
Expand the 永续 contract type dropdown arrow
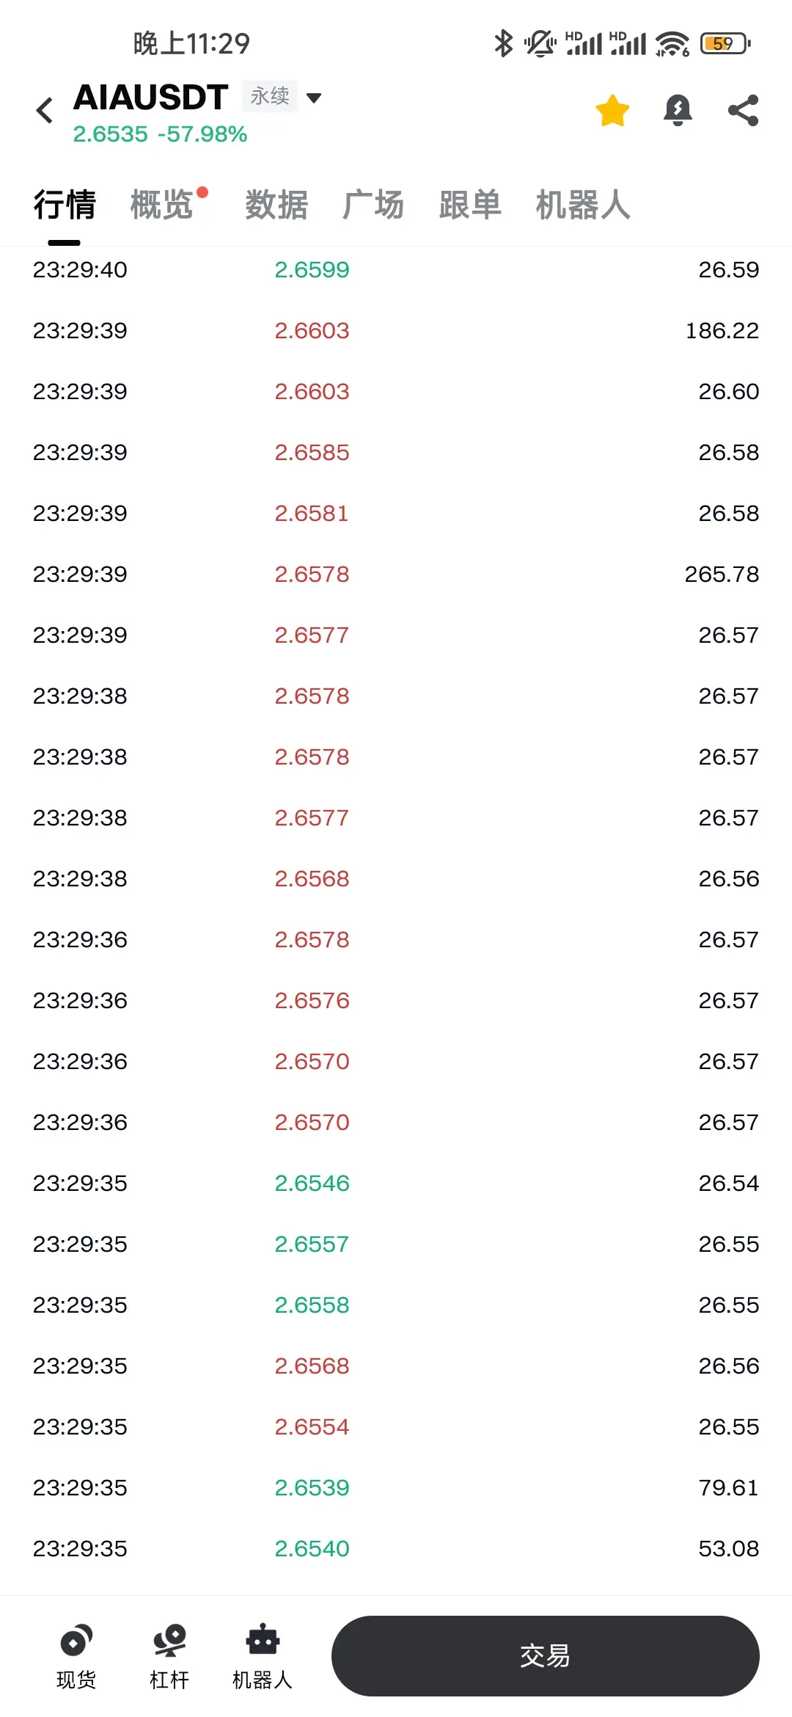point(314,98)
